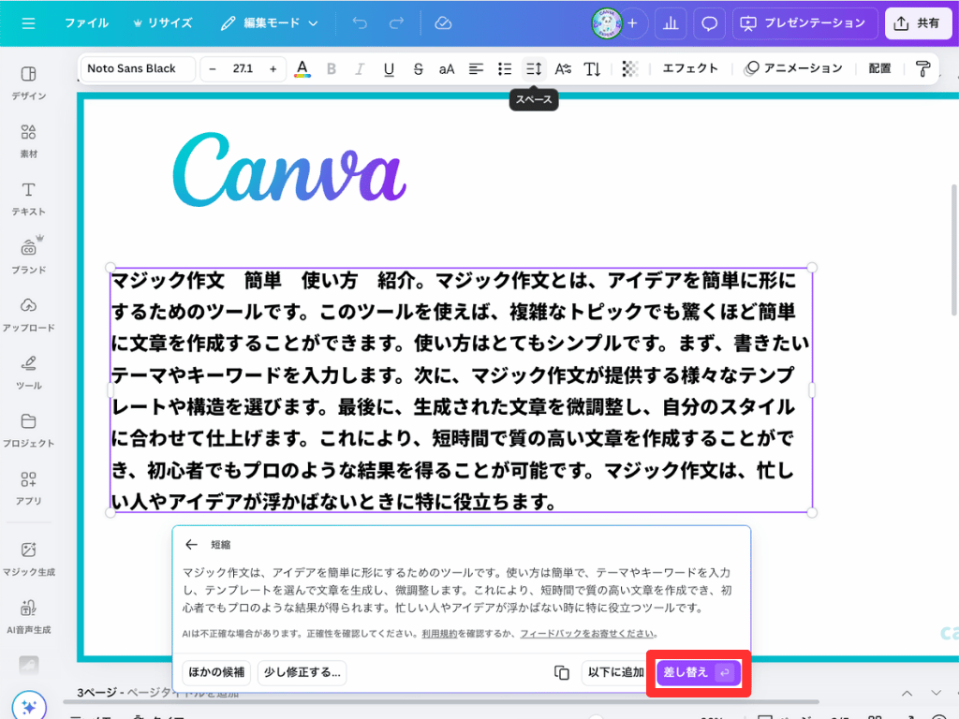This screenshot has width=959, height=719.
Task: Open the リサイズ menu
Action: (163, 23)
